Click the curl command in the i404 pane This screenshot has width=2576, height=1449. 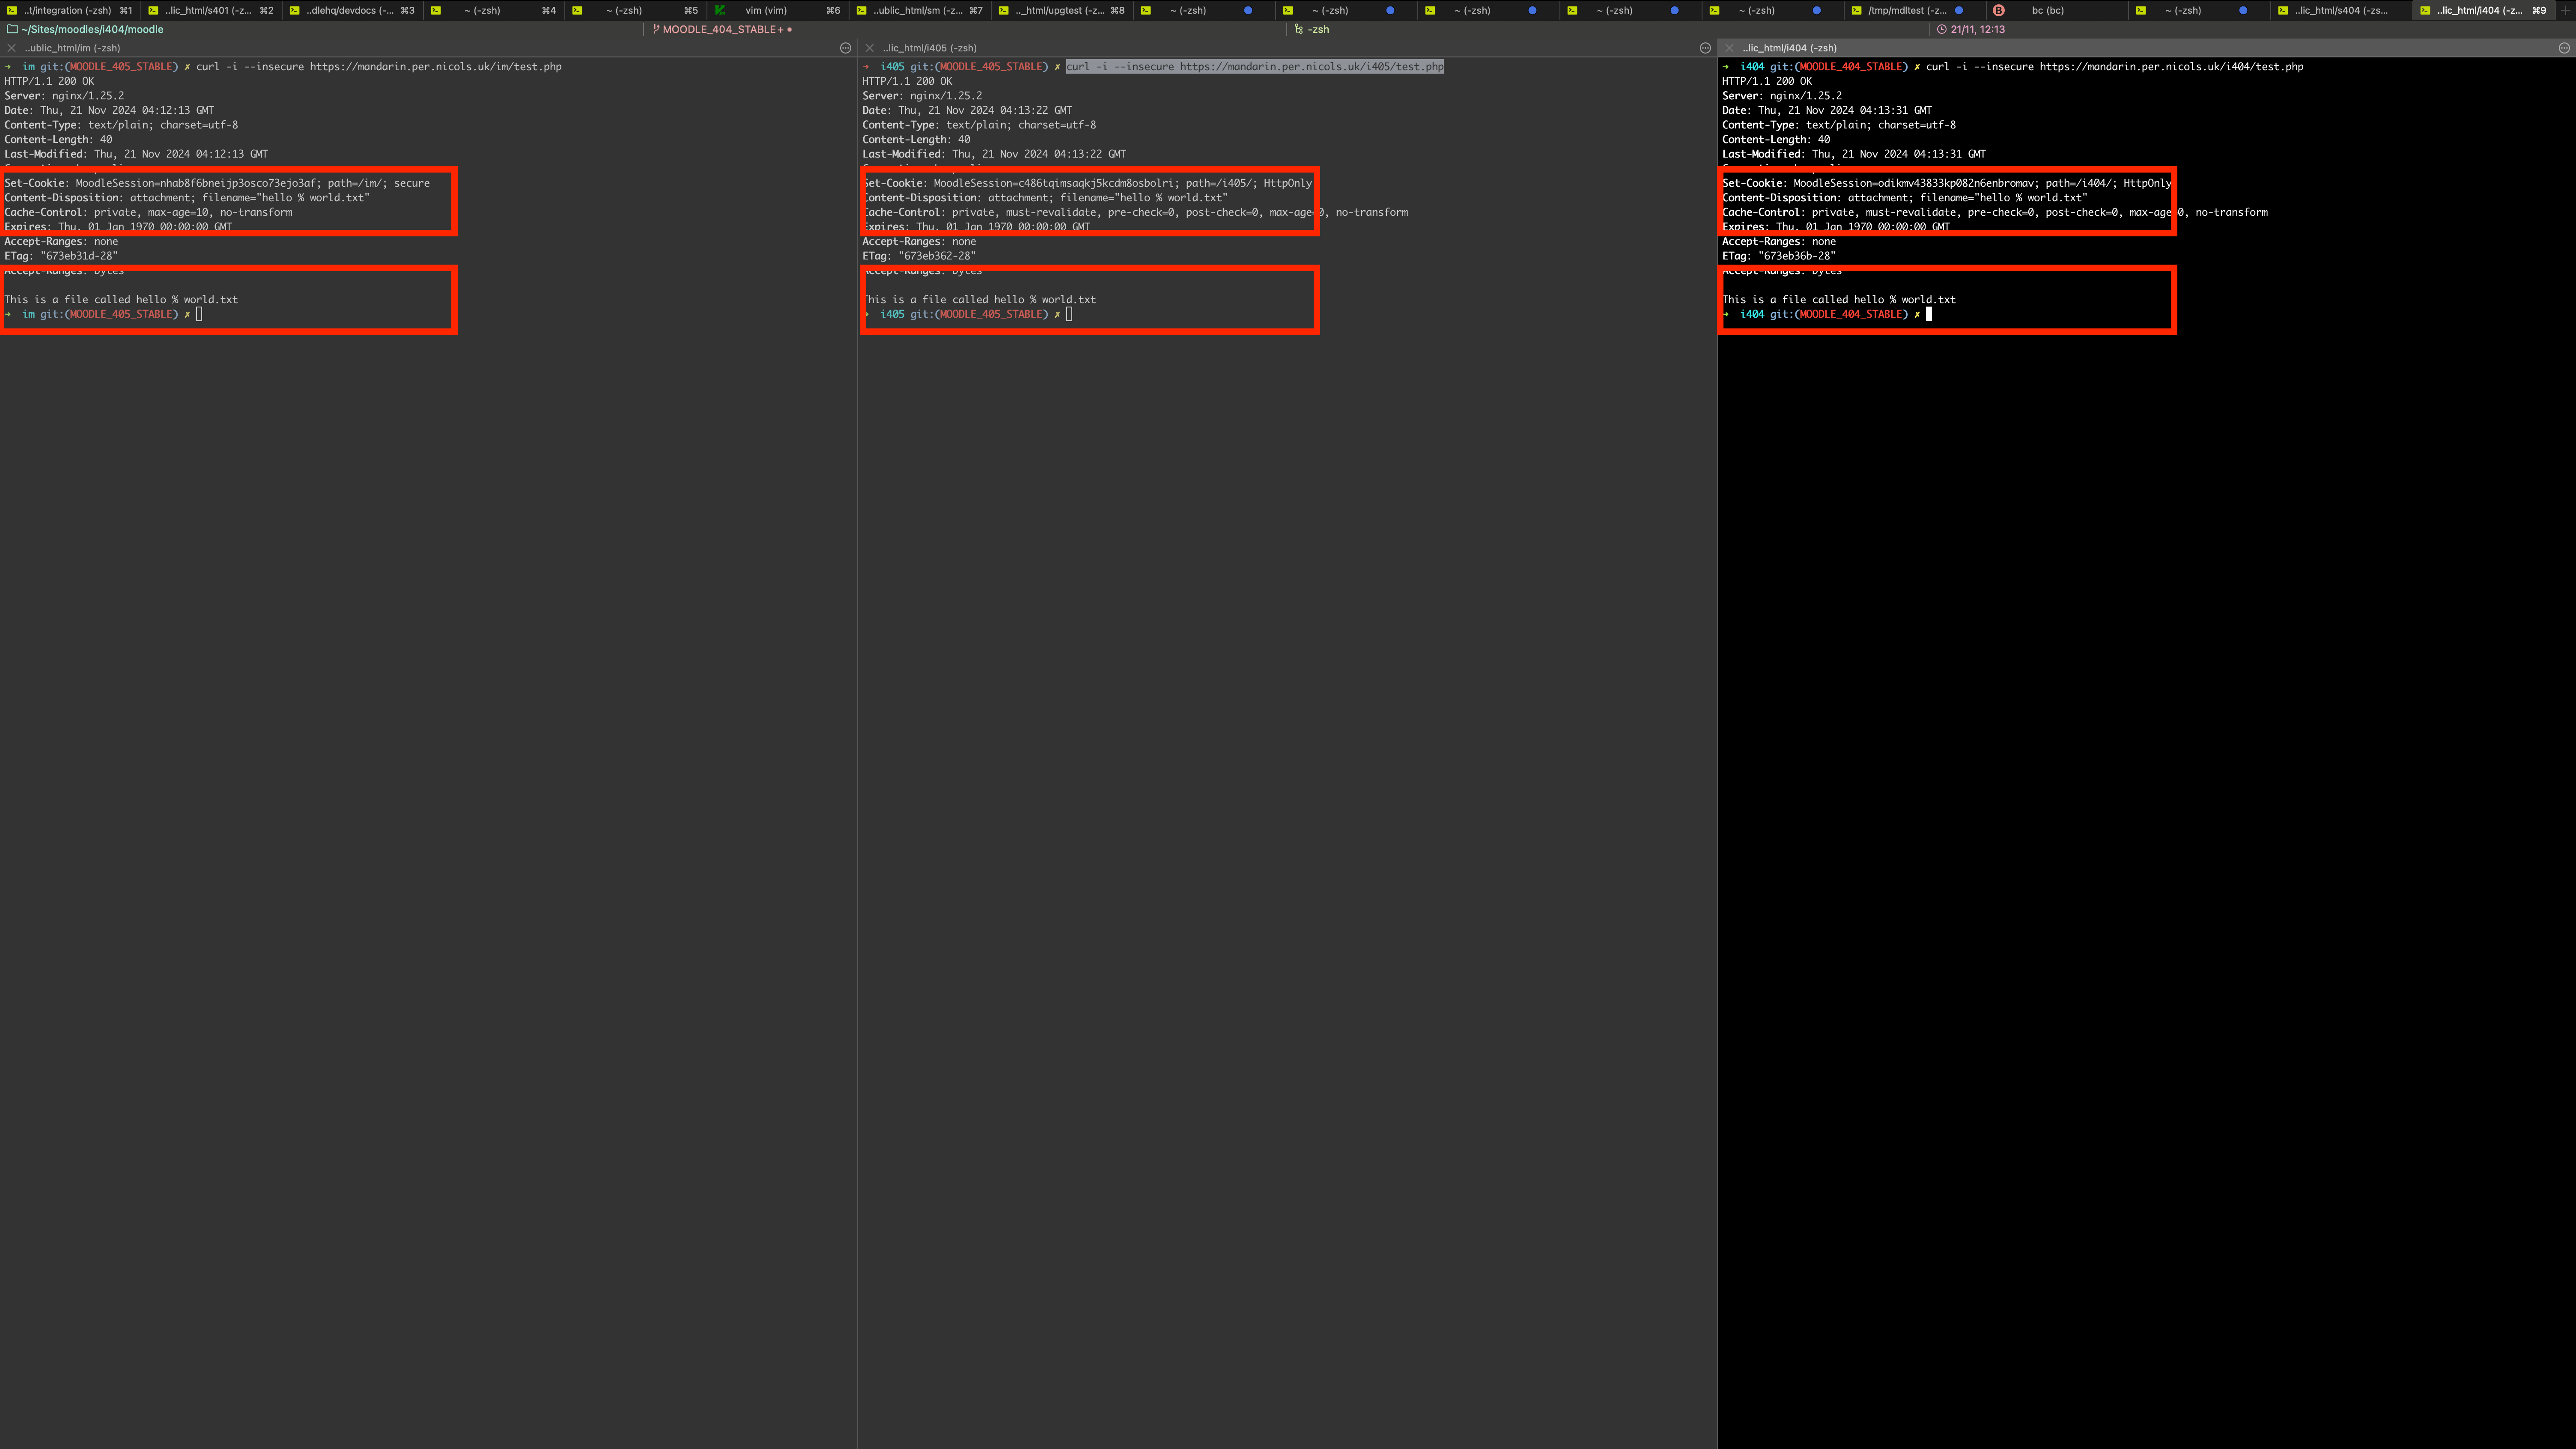click(2115, 67)
